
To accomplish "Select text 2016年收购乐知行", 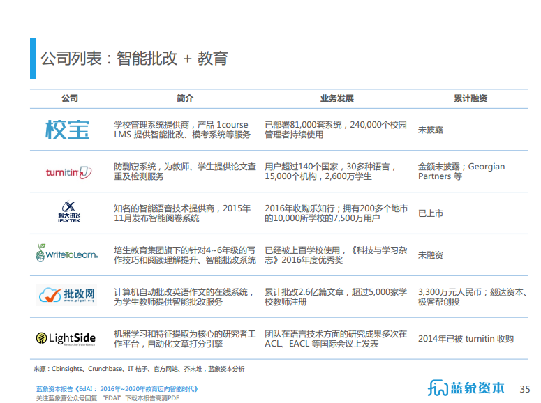I will (299, 208).
